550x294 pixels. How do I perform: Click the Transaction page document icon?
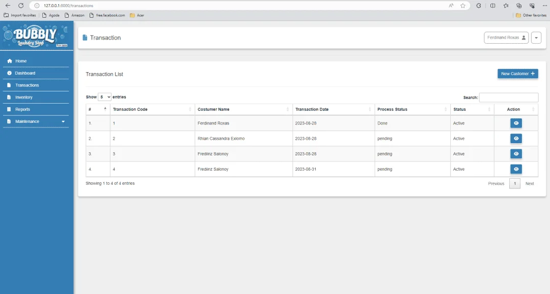coord(85,38)
